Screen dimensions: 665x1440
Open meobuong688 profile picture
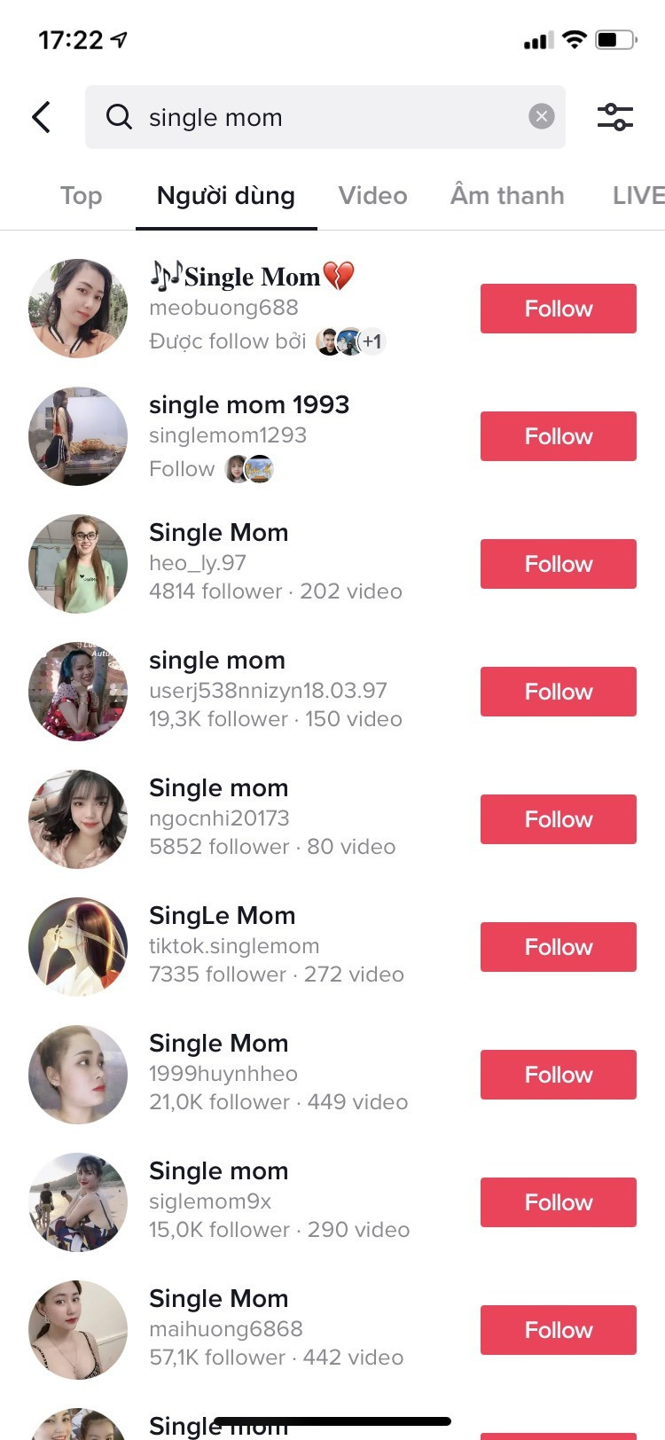[78, 309]
